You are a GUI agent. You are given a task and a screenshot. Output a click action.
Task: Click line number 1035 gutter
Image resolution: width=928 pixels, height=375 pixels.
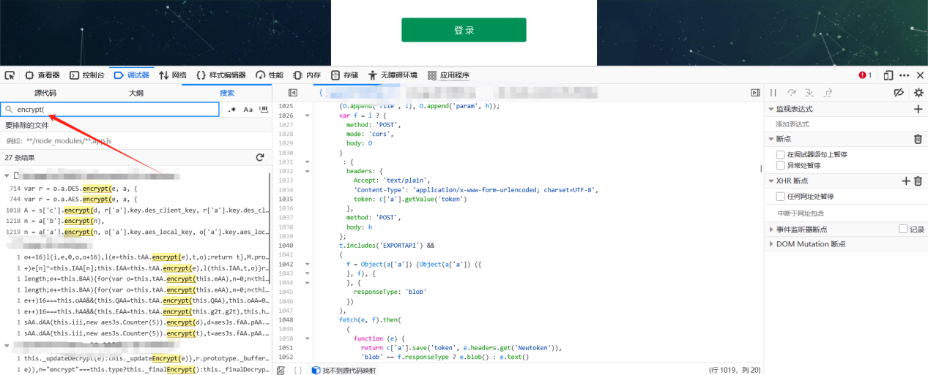point(285,199)
